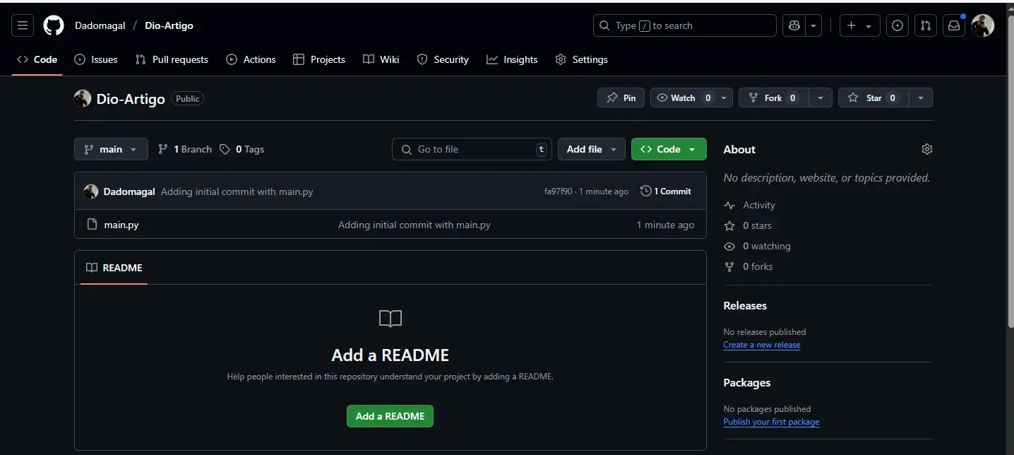Open the Projects tab
The image size is (1014, 455).
point(319,59)
